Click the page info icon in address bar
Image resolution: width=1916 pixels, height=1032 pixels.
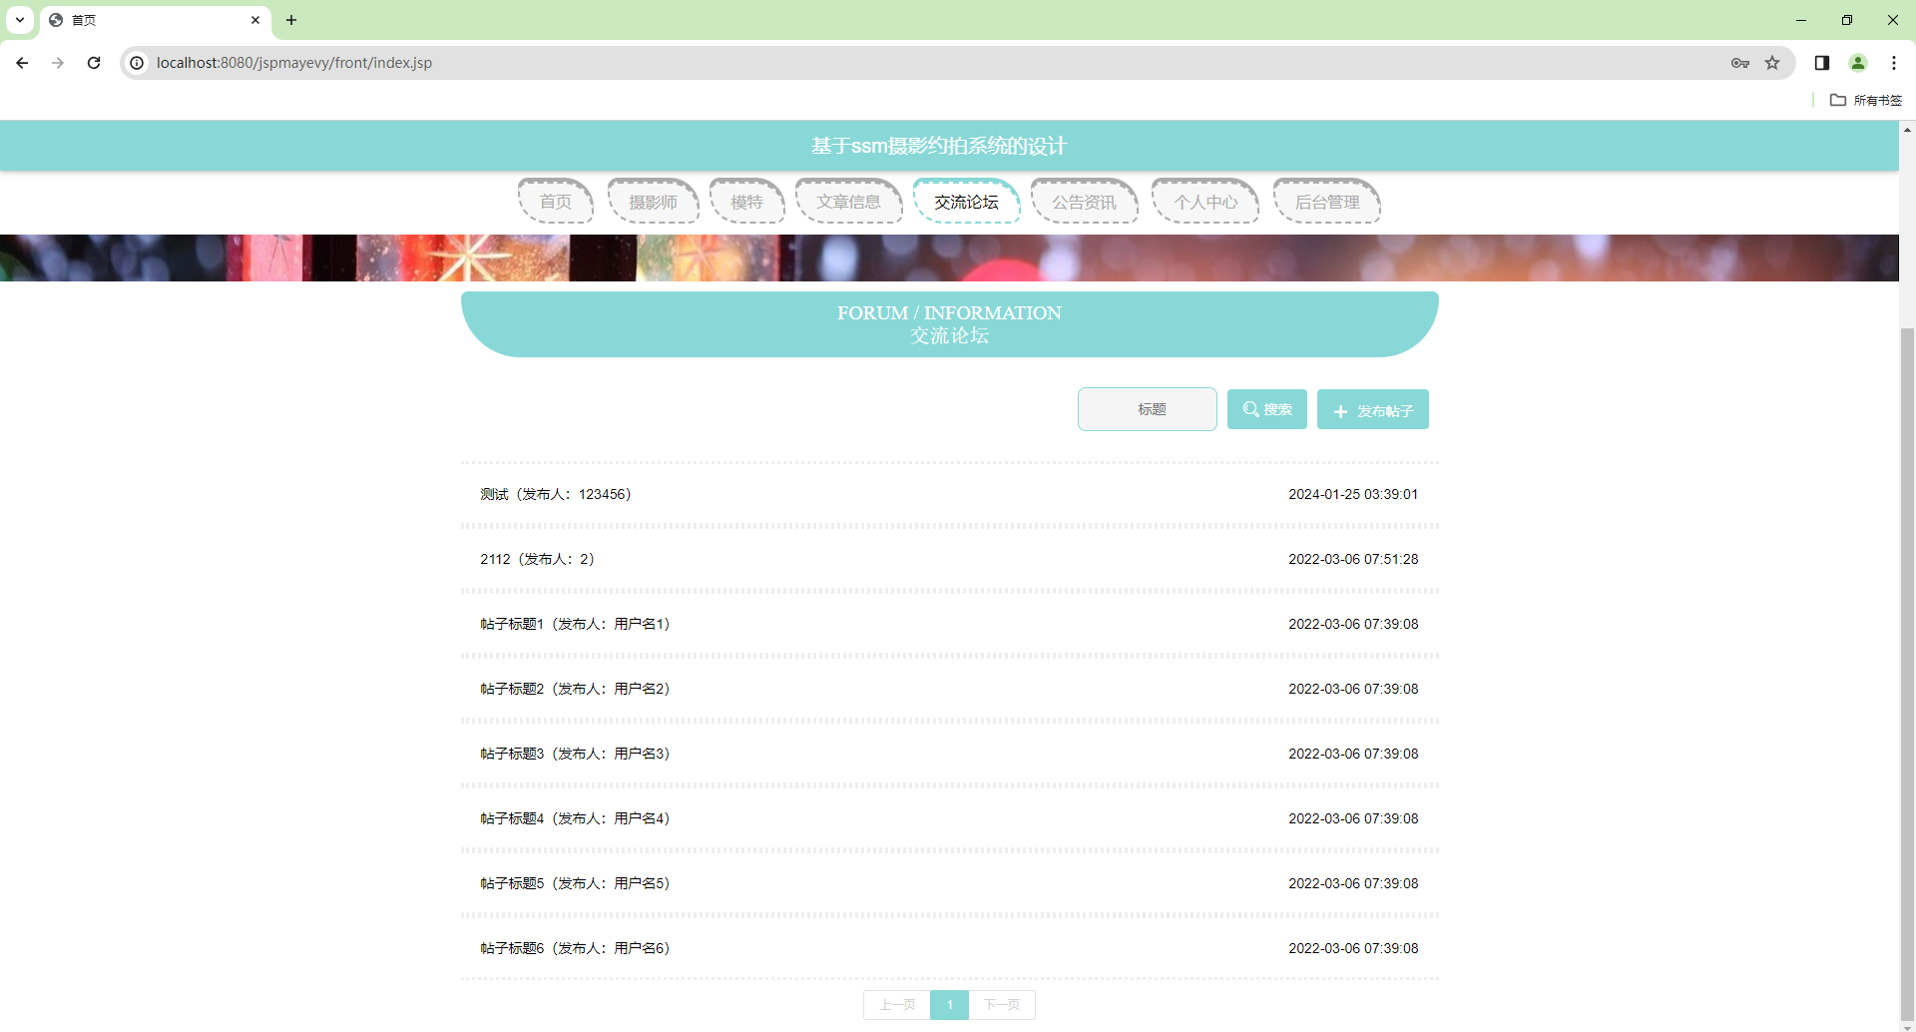[136, 62]
